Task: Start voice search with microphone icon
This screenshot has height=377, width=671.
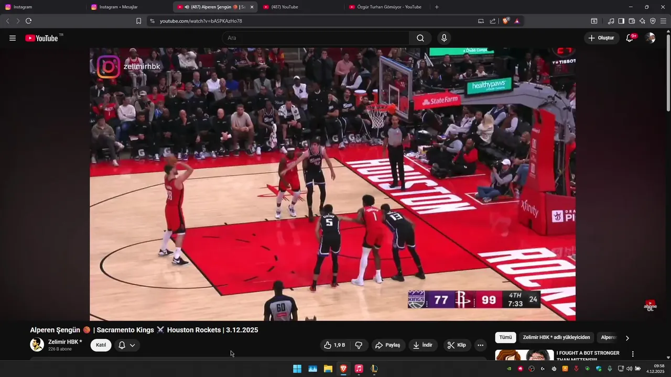Action: [x=444, y=38]
